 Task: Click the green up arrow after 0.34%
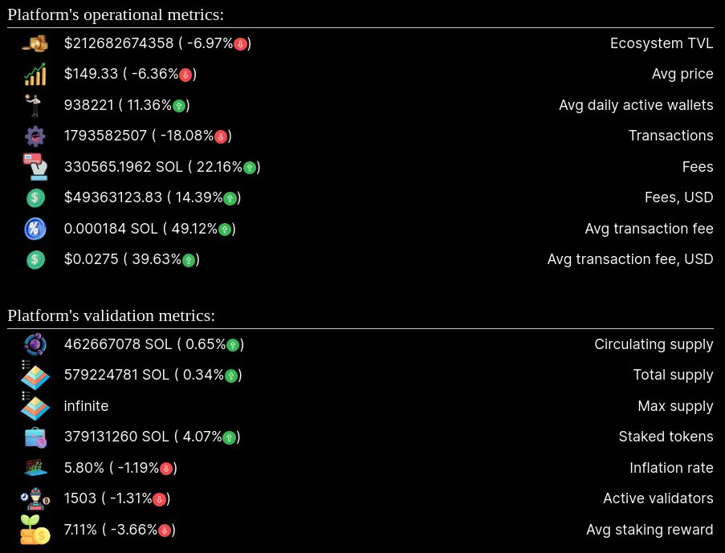(230, 376)
